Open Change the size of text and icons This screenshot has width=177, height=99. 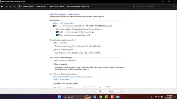(64, 61)
